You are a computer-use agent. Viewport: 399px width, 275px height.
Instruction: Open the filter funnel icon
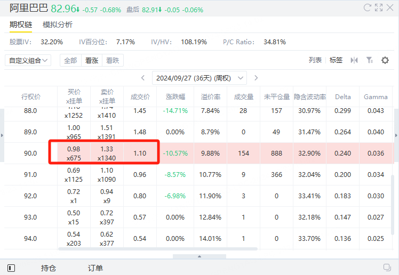[370, 60]
